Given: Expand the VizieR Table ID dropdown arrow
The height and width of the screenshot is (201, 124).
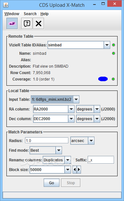Looking at the screenshot, I should pyautogui.click(x=107, y=45).
